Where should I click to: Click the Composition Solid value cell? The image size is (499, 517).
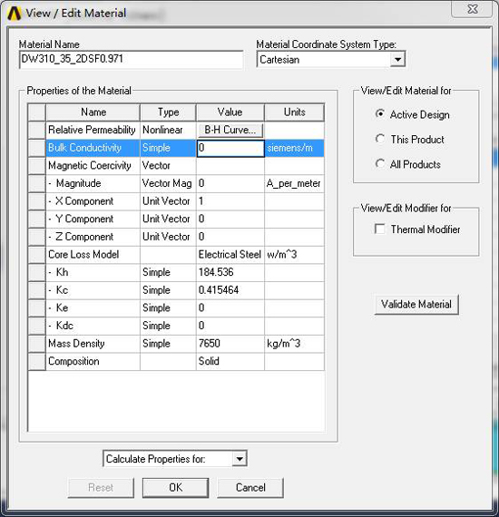pos(230,361)
